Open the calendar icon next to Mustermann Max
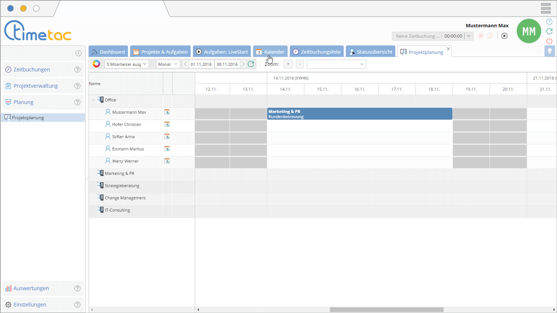The height and width of the screenshot is (313, 557). click(167, 112)
